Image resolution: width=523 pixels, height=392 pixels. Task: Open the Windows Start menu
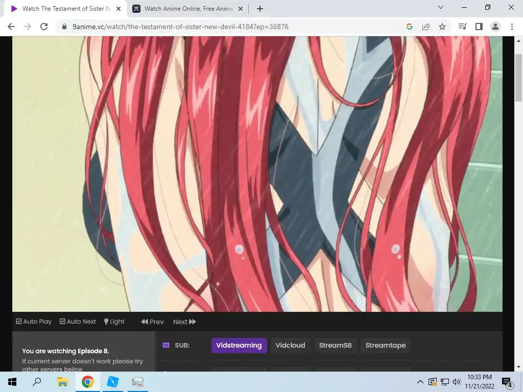click(x=12, y=382)
